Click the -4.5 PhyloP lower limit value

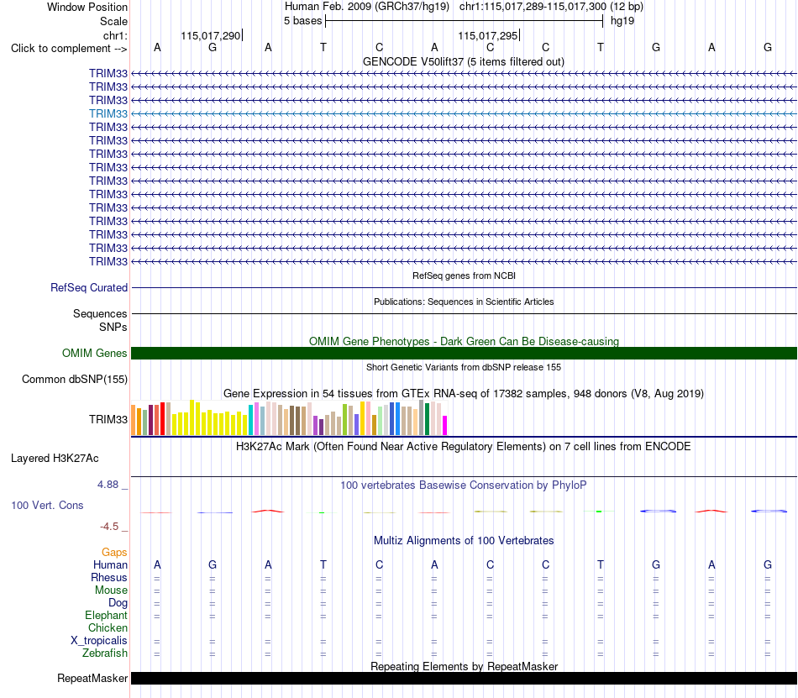pyautogui.click(x=109, y=526)
